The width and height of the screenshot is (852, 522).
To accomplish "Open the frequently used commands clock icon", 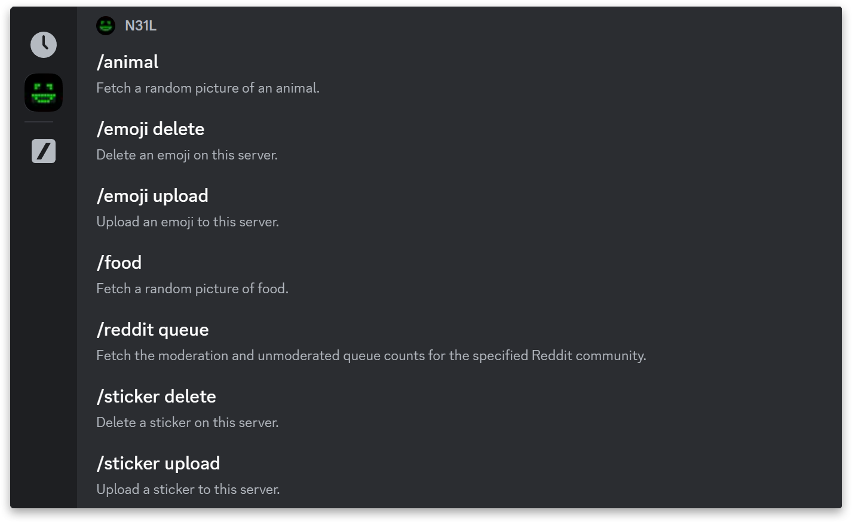I will coord(44,45).
